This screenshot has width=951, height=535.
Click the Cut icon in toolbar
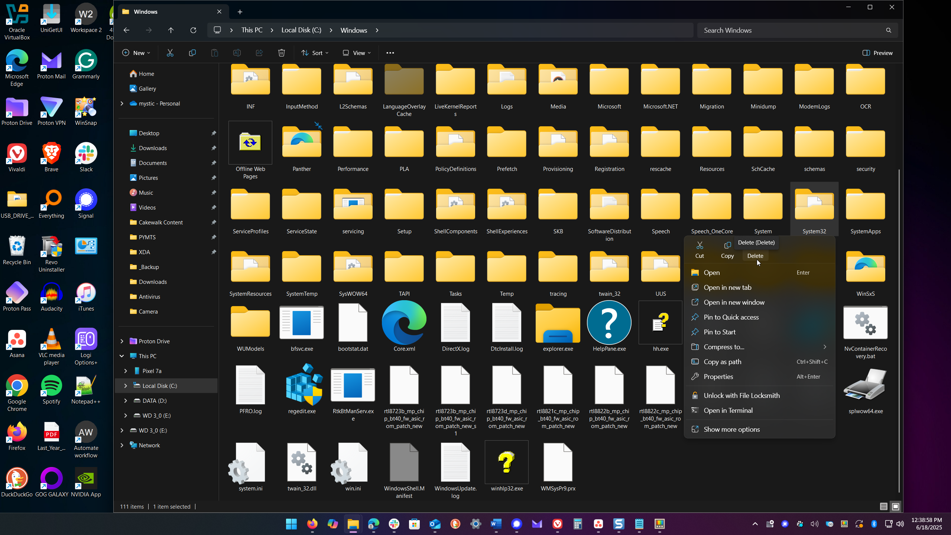[x=170, y=53]
